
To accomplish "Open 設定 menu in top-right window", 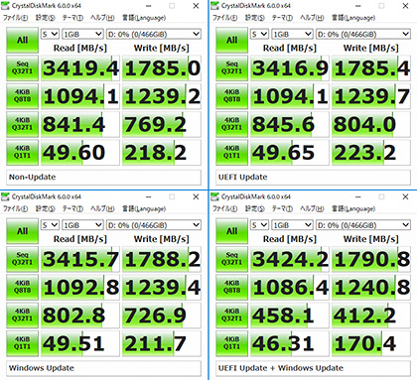I will [254, 18].
